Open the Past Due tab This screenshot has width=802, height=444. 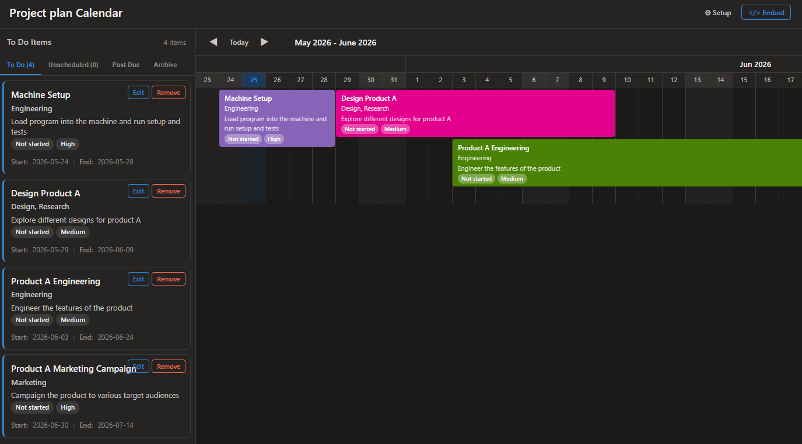click(126, 65)
